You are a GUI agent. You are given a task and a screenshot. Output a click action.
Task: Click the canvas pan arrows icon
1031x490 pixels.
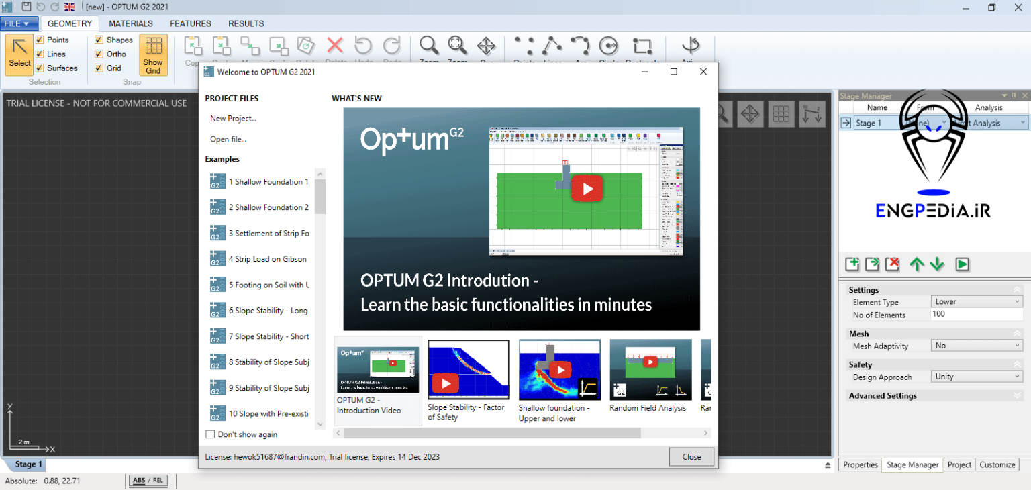(750, 114)
